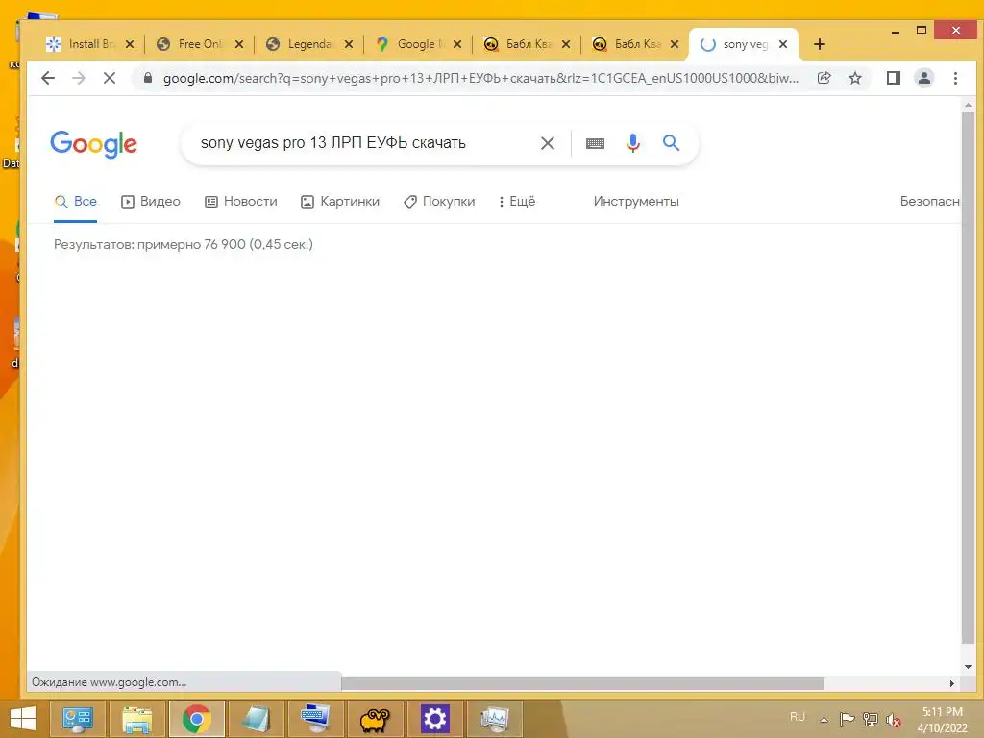Switch the RU input language indicator
The width and height of the screenshot is (984, 738).
point(797,717)
